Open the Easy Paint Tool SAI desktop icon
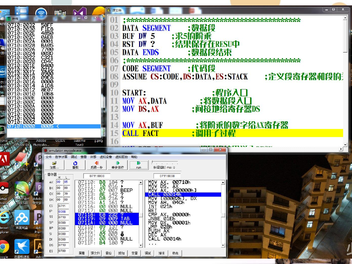Viewport: 352px width, 264px height. click(x=22, y=193)
